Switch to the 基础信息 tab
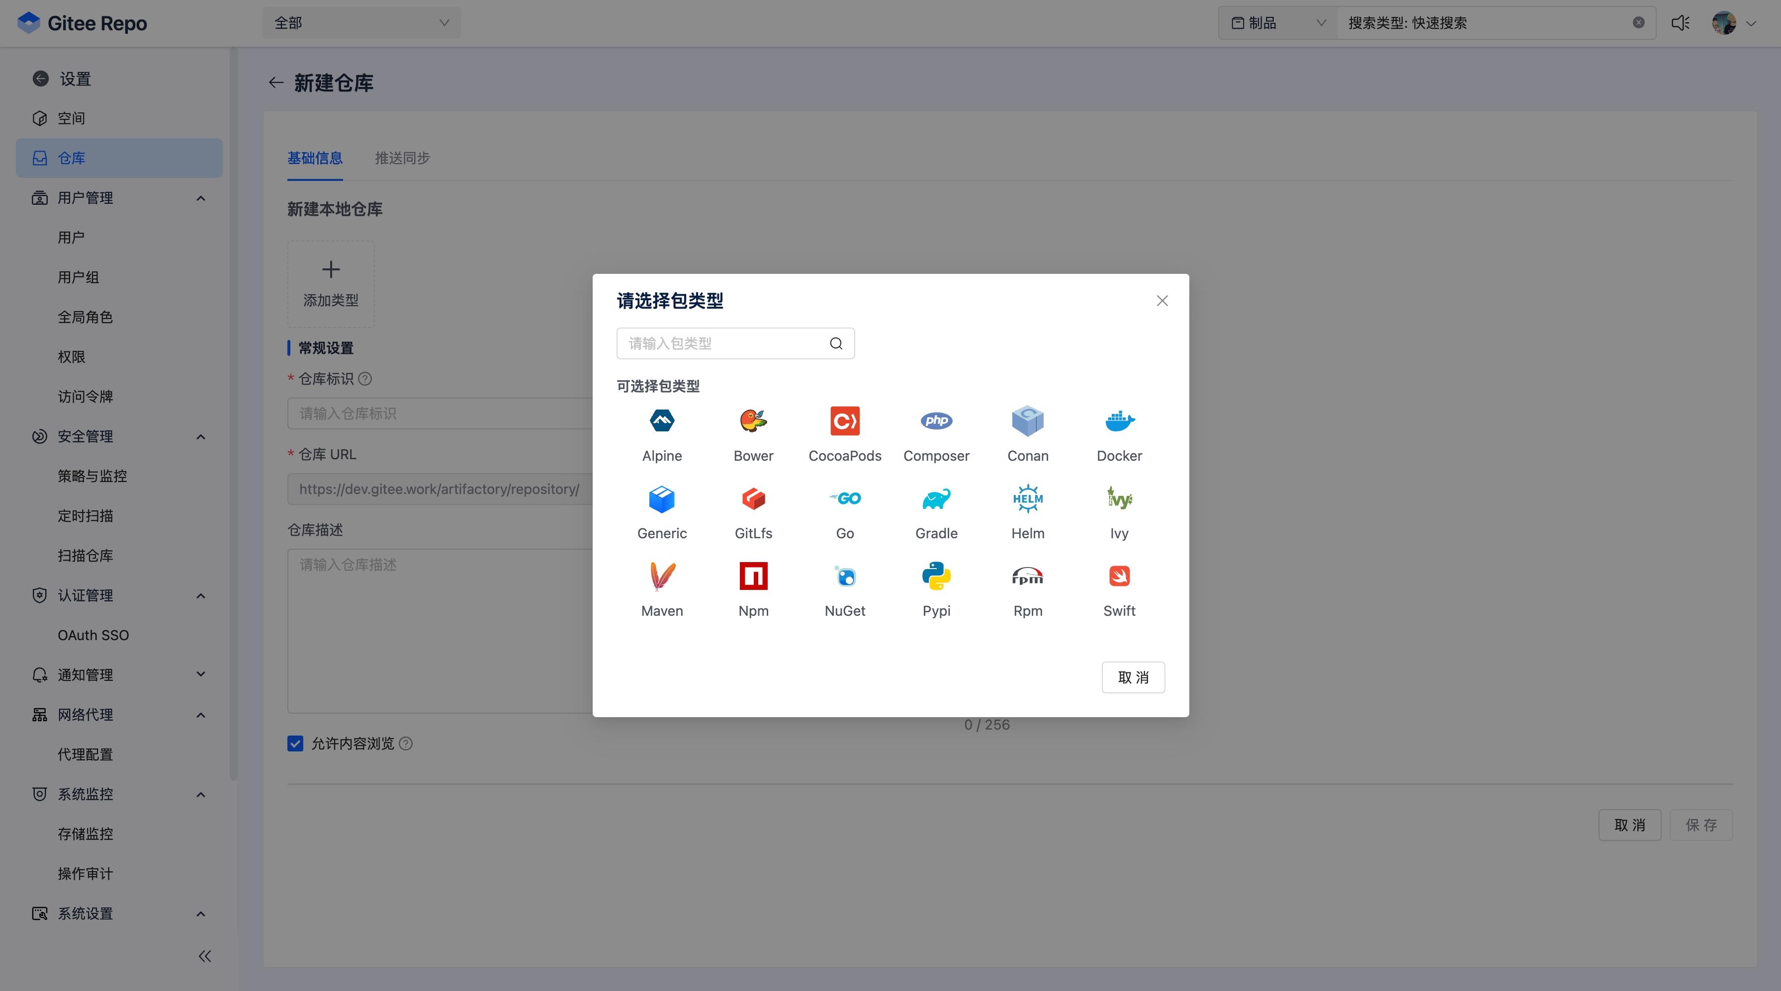 click(315, 158)
